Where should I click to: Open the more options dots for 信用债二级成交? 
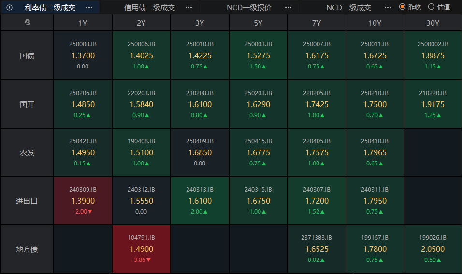point(188,7)
